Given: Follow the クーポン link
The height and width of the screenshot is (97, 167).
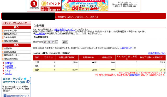Looking at the screenshot, I should click(9, 73).
